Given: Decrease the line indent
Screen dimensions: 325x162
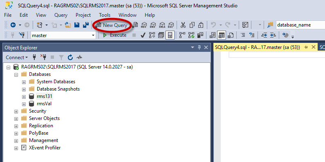Looking at the screenshot, I should pyautogui.click(x=264, y=36).
